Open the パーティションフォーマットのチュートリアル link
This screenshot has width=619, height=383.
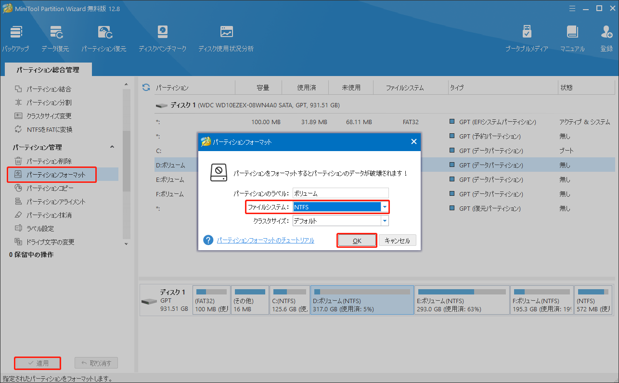[265, 240]
